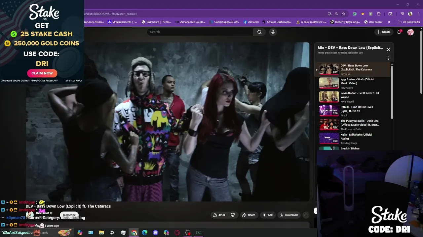Open the All Bookmarks folder

pyautogui.click(x=409, y=22)
